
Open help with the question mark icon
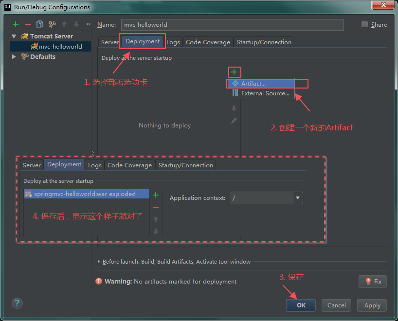coord(17,303)
